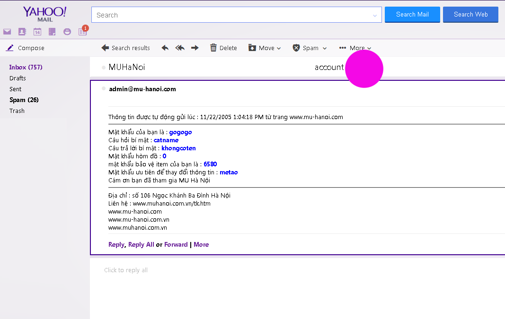Click the 'account' label in message header
This screenshot has height=319, width=505.
click(329, 67)
